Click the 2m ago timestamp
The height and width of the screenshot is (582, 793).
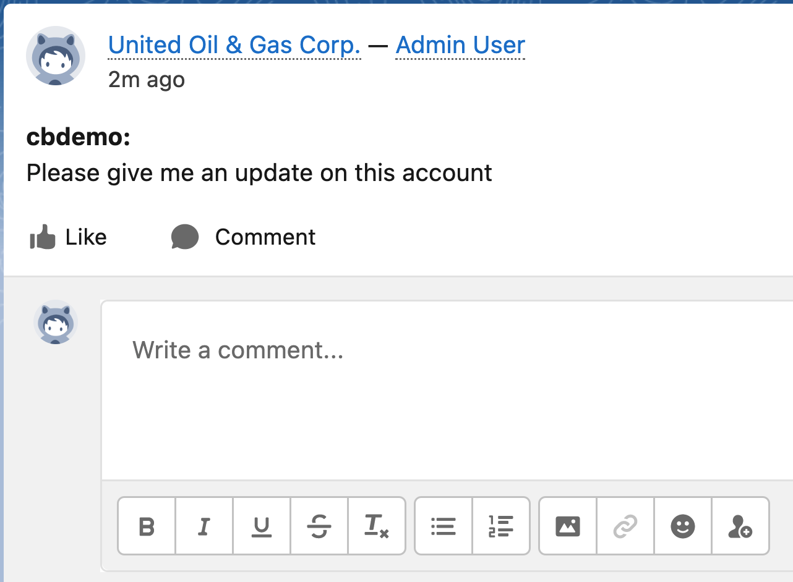(x=146, y=80)
